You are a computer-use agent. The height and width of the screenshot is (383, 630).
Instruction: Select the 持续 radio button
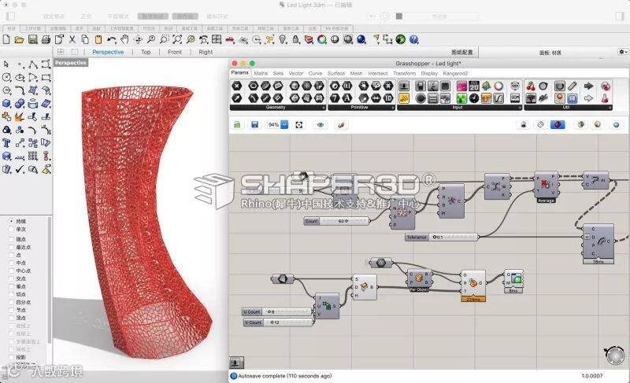pos(11,221)
